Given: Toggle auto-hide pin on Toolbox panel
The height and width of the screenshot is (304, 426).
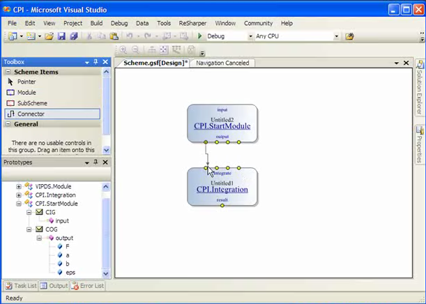Looking at the screenshot, I should 96,62.
